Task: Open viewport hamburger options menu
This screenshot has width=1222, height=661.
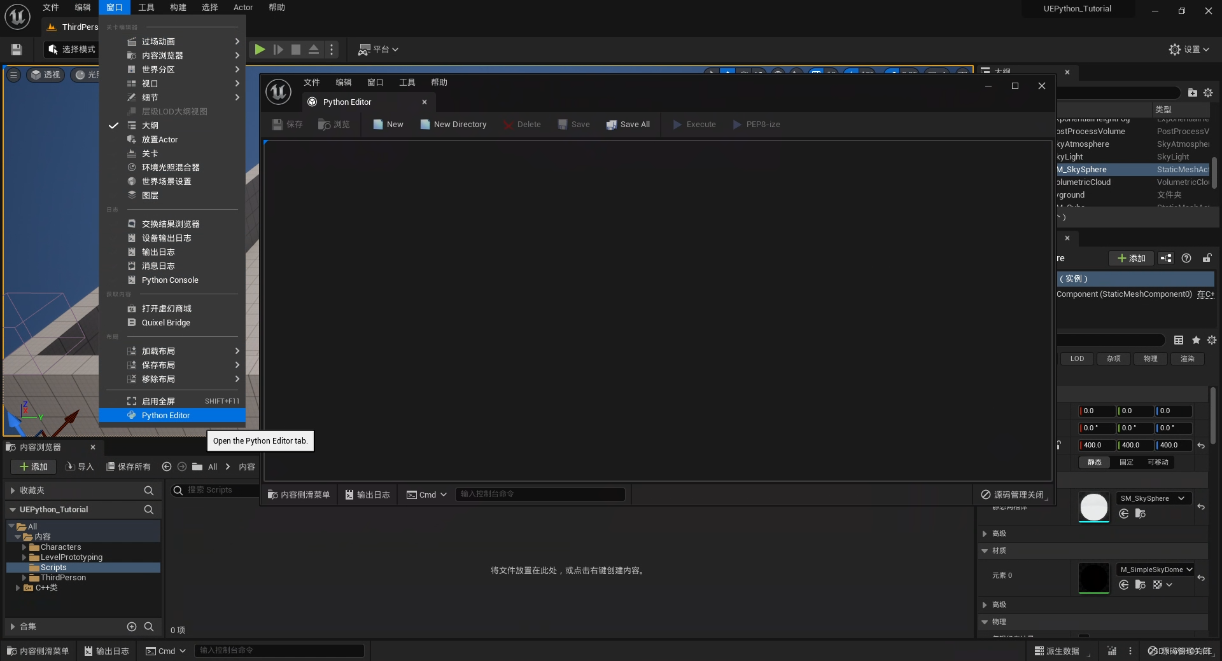Action: coord(13,75)
